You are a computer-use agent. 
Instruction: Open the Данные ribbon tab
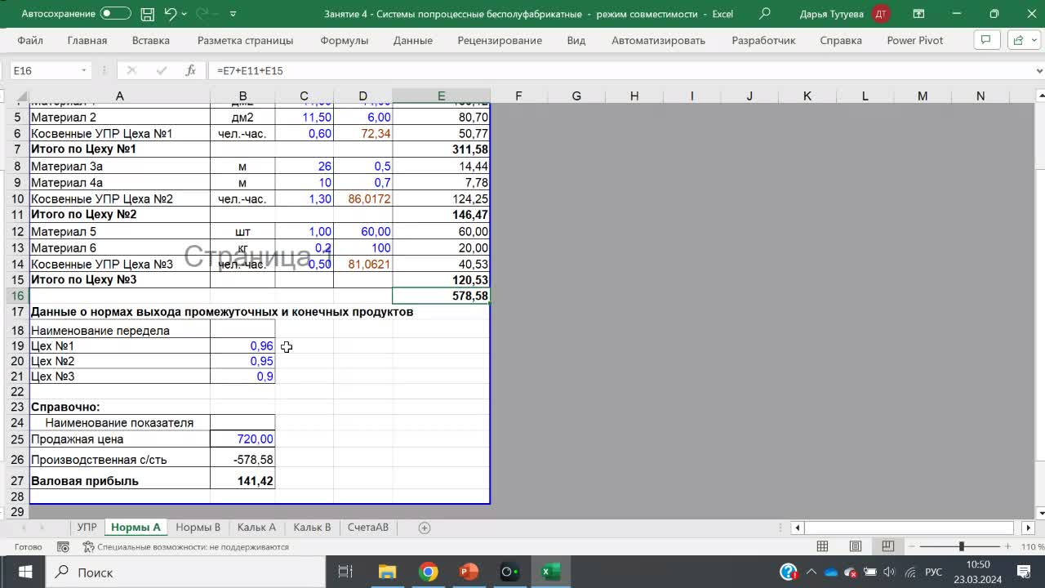413,40
